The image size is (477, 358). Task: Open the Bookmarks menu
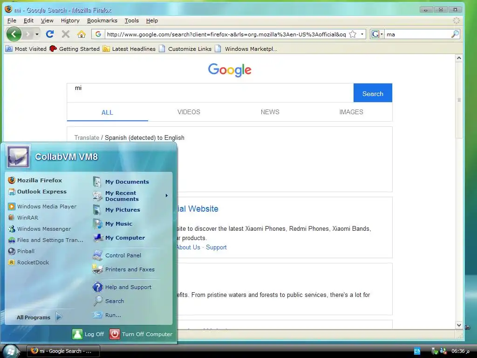coord(102,21)
